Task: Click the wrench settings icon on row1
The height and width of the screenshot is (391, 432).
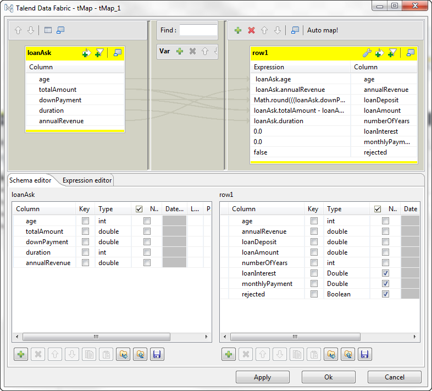Action: pyautogui.click(x=367, y=53)
